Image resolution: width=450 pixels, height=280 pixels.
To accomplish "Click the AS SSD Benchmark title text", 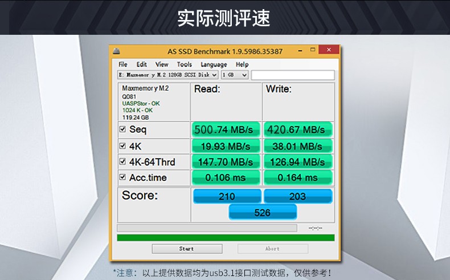I will (x=225, y=51).
